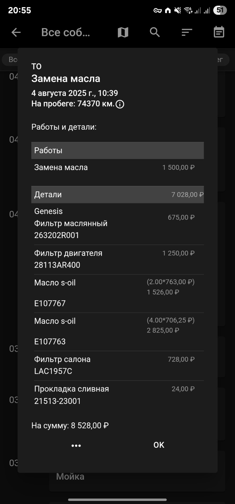
Task: Tap the mileage info icon
Action: point(120,104)
